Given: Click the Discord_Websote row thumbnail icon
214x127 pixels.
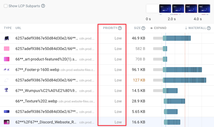Looking at the screenshot, I should click(x=7, y=122).
